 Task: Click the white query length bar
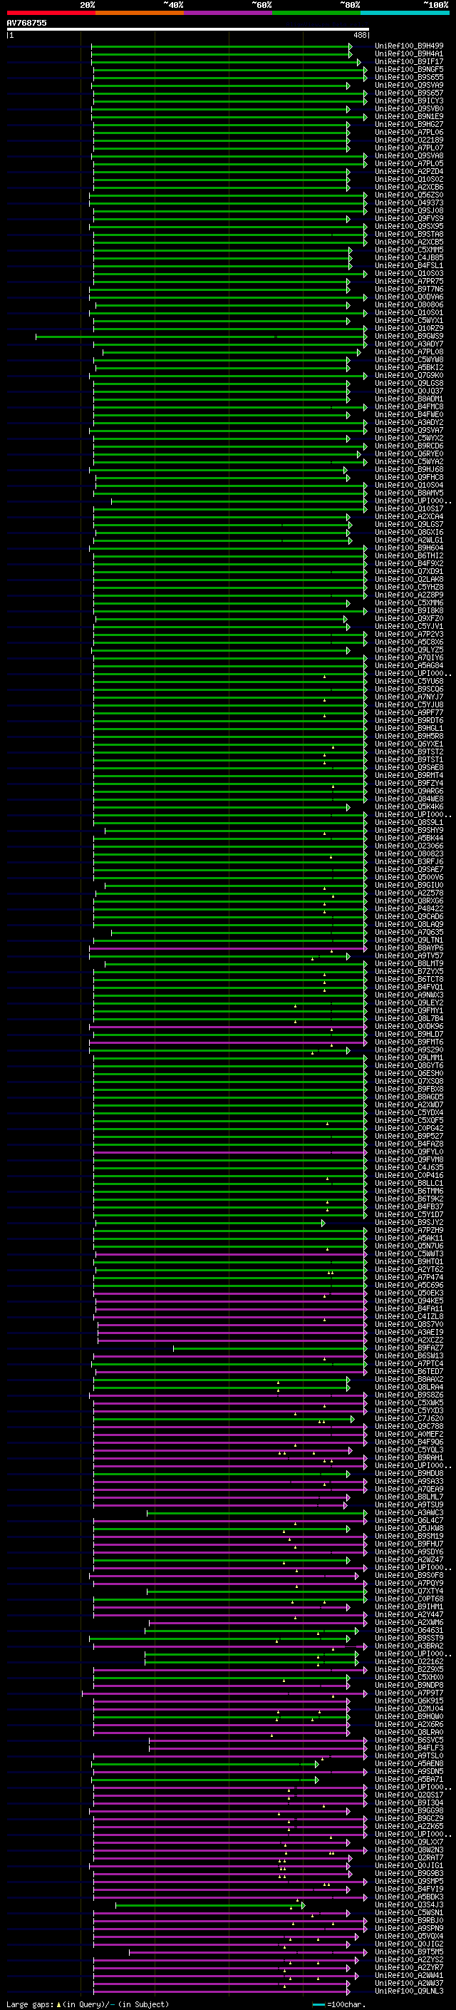coord(188,29)
